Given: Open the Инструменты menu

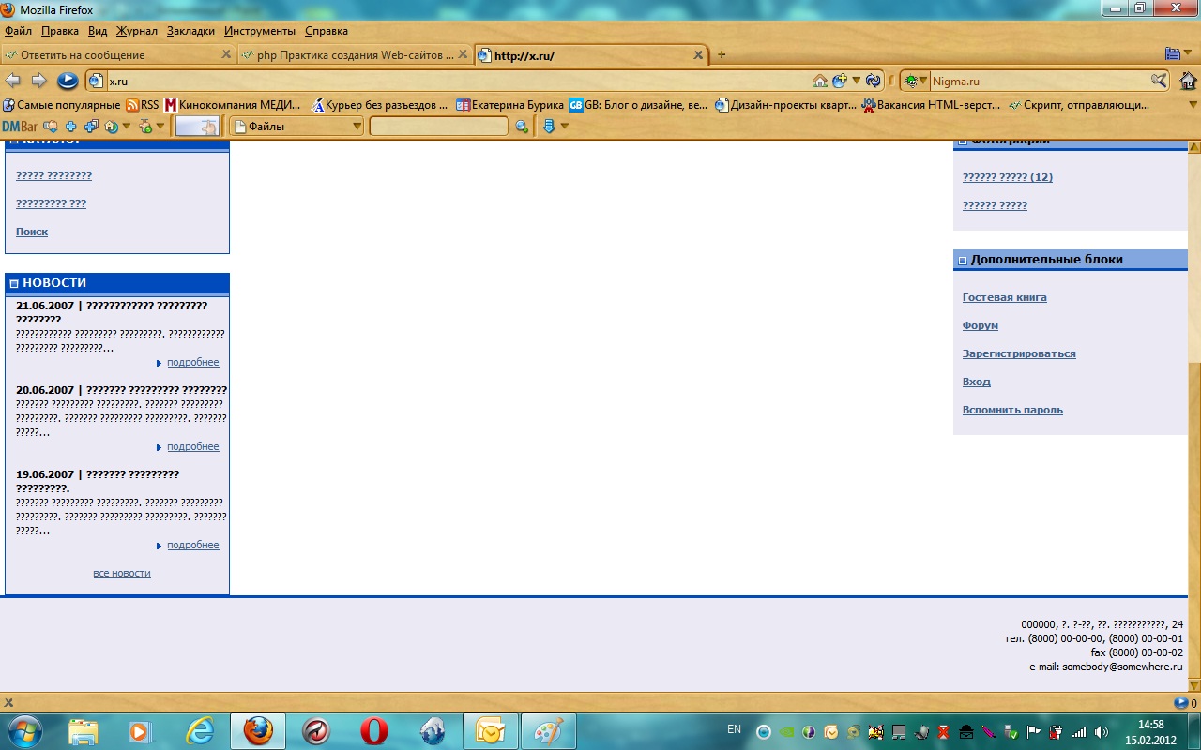Looking at the screenshot, I should click(x=260, y=31).
